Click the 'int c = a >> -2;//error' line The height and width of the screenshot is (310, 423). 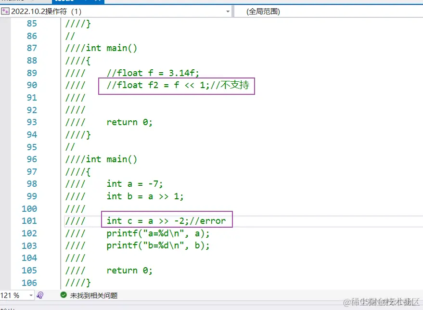pos(166,221)
